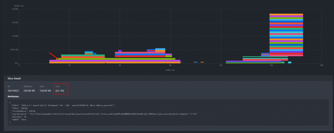Select the red-orange bar under the teal-green bar
Image resolution: width=334 pixels, height=133 pixels.
coord(83,57)
